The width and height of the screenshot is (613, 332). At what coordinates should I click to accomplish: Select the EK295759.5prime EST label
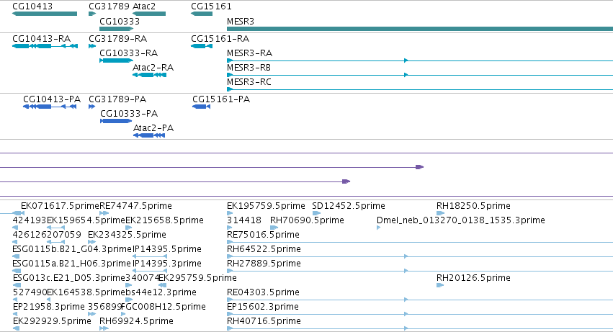197,278
